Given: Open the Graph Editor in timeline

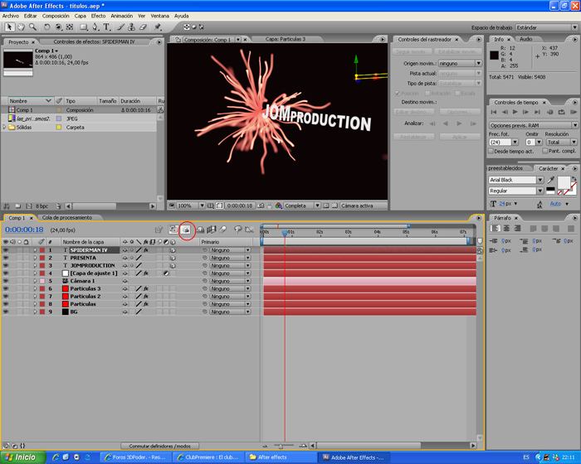Looking at the screenshot, I should 249,230.
